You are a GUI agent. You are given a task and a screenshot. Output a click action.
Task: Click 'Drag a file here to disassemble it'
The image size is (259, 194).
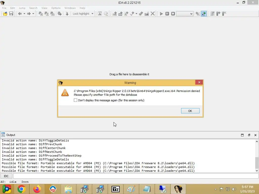[129, 74]
